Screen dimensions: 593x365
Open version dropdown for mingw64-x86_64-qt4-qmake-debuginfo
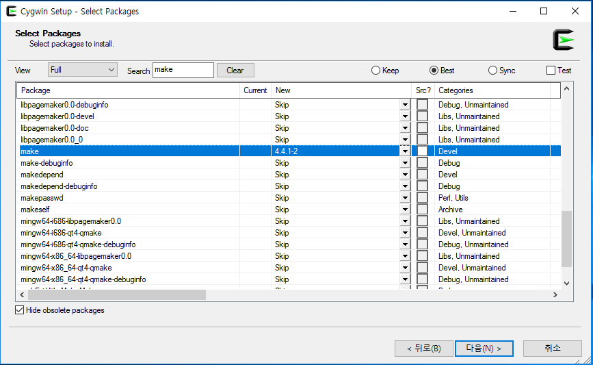[405, 279]
